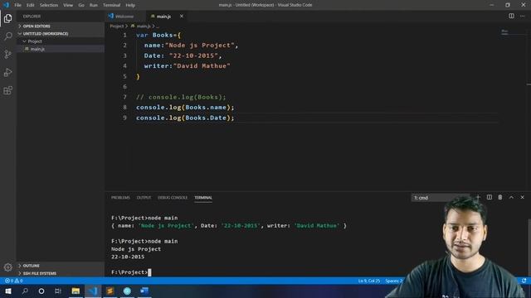Screen dimensions: 531x298
Task: Click "Node js Project" string on line 2
Action: pos(200,46)
